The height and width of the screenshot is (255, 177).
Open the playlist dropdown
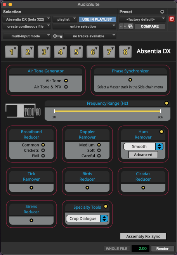click(x=65, y=19)
